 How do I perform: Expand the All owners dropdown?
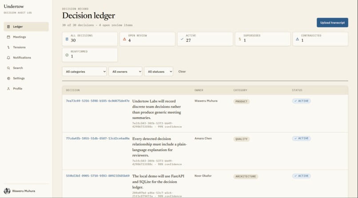[x=125, y=71]
